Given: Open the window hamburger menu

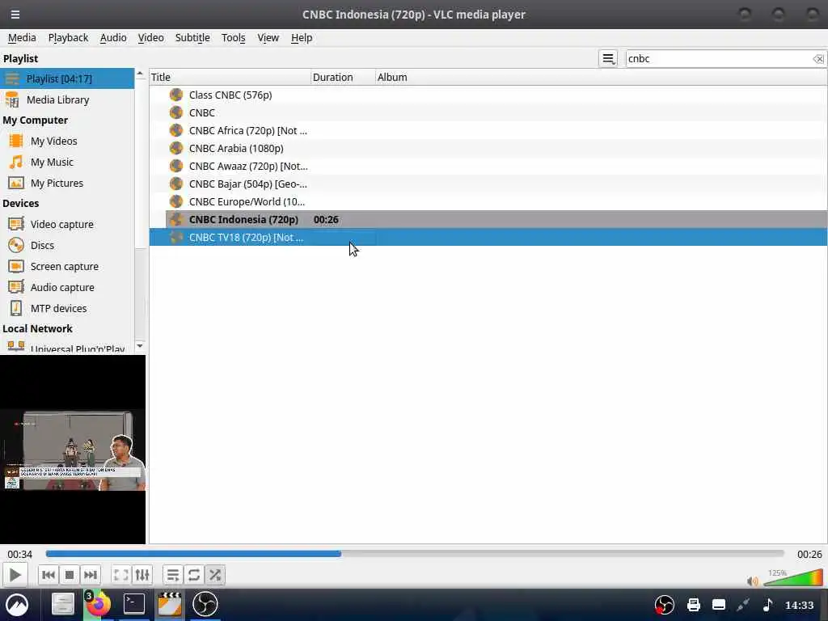Looking at the screenshot, I should click(15, 15).
